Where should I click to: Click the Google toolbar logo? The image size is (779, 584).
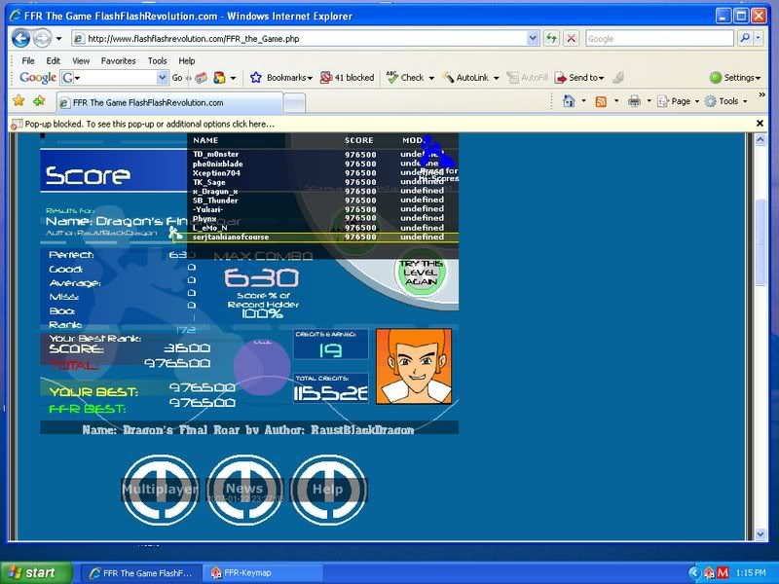pos(38,78)
